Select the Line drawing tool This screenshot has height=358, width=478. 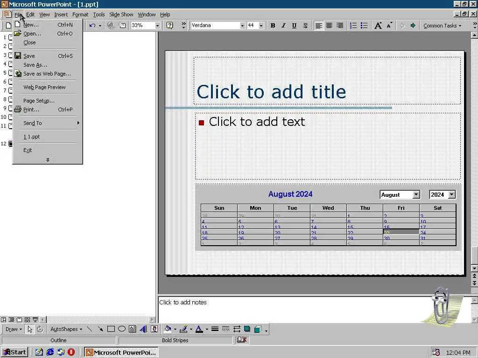coord(89,329)
